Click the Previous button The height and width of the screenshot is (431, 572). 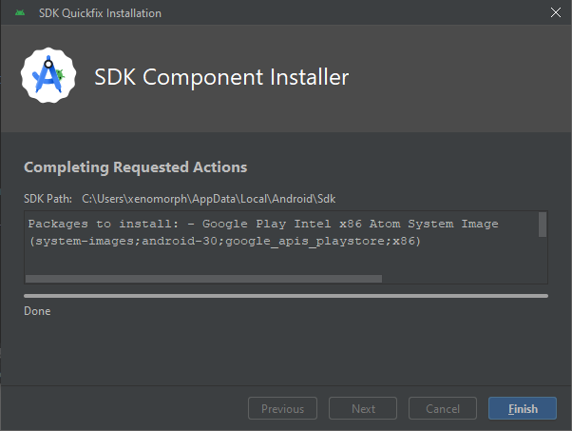(283, 408)
